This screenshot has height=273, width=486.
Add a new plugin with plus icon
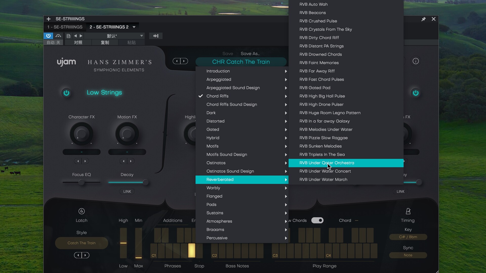(x=49, y=19)
